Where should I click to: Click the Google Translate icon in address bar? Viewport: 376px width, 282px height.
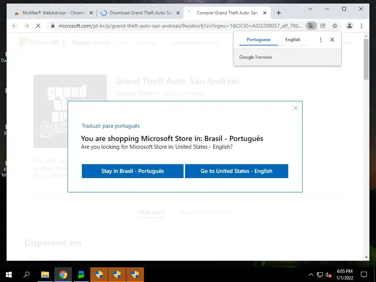click(311, 26)
